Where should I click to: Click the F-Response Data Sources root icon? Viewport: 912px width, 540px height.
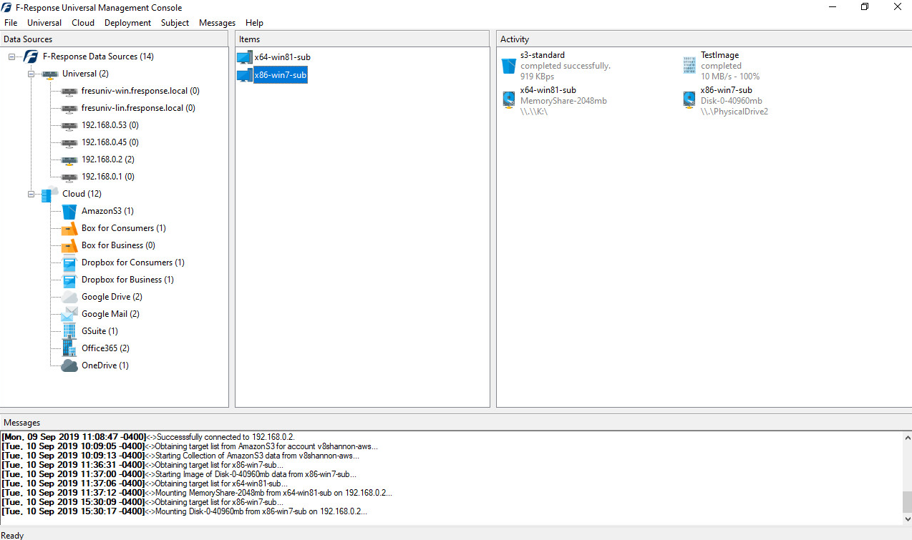[31, 57]
